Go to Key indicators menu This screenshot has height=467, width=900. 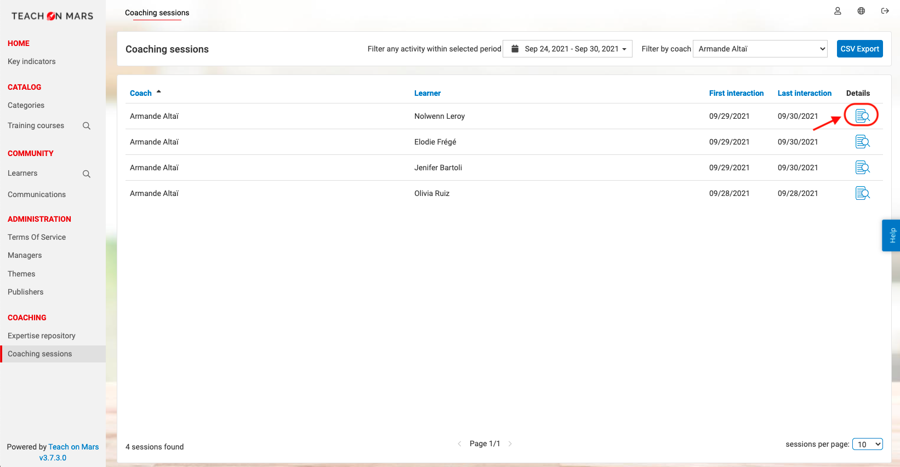pyautogui.click(x=32, y=61)
